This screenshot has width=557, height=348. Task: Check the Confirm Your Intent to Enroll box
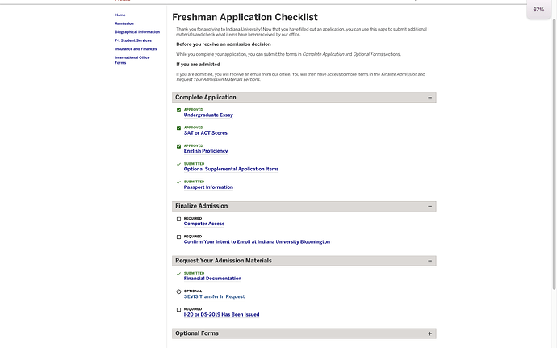click(x=178, y=237)
